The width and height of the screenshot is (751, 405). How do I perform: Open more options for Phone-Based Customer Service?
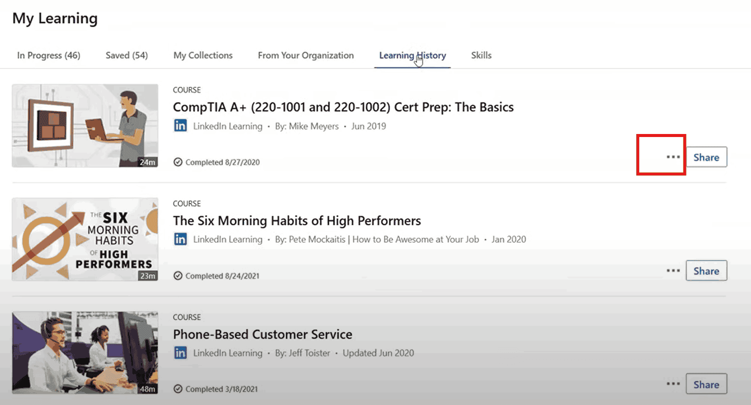pos(673,384)
